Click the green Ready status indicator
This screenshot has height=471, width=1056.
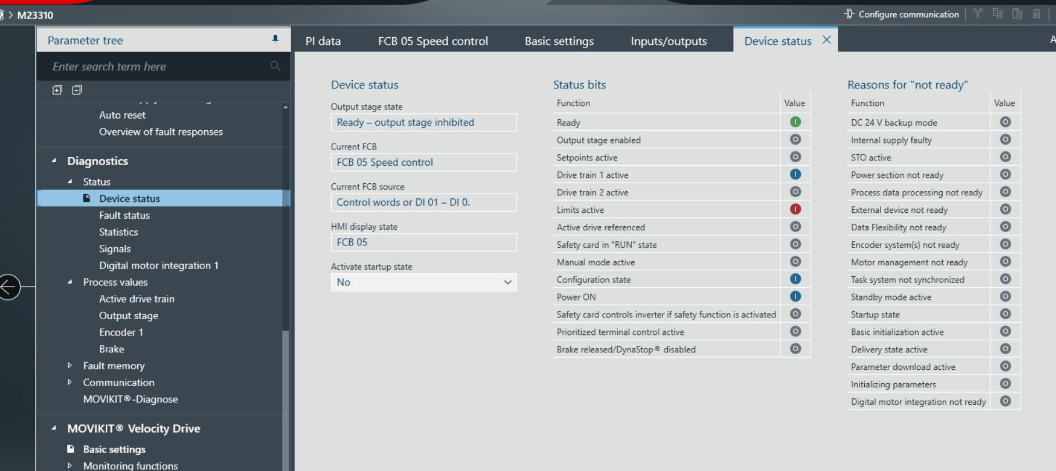(x=795, y=122)
